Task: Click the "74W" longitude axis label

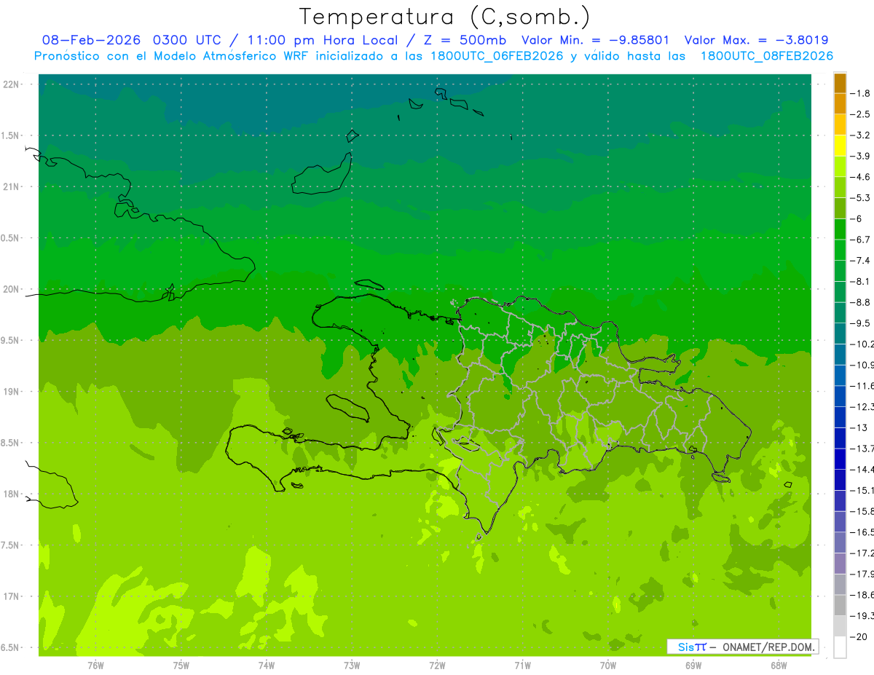Action: tap(266, 666)
